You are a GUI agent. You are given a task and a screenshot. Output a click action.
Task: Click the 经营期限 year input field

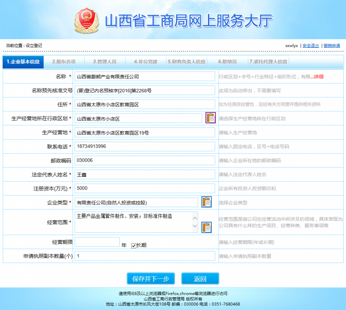pos(97,242)
